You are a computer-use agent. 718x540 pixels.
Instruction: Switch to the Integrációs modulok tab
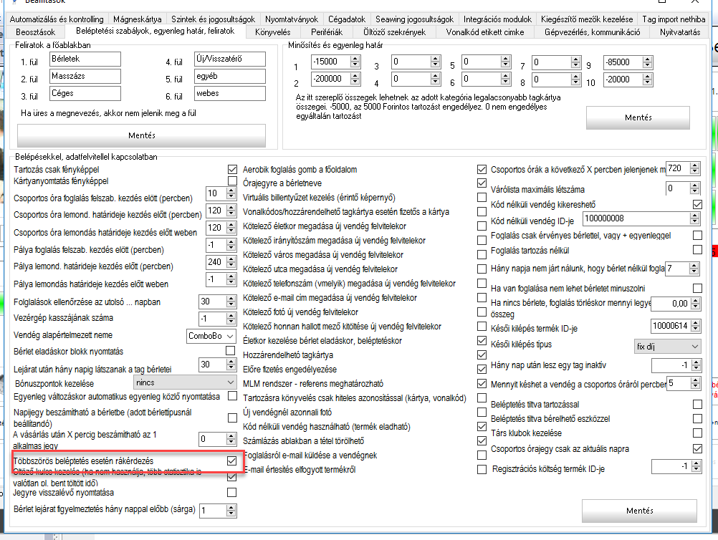point(497,19)
